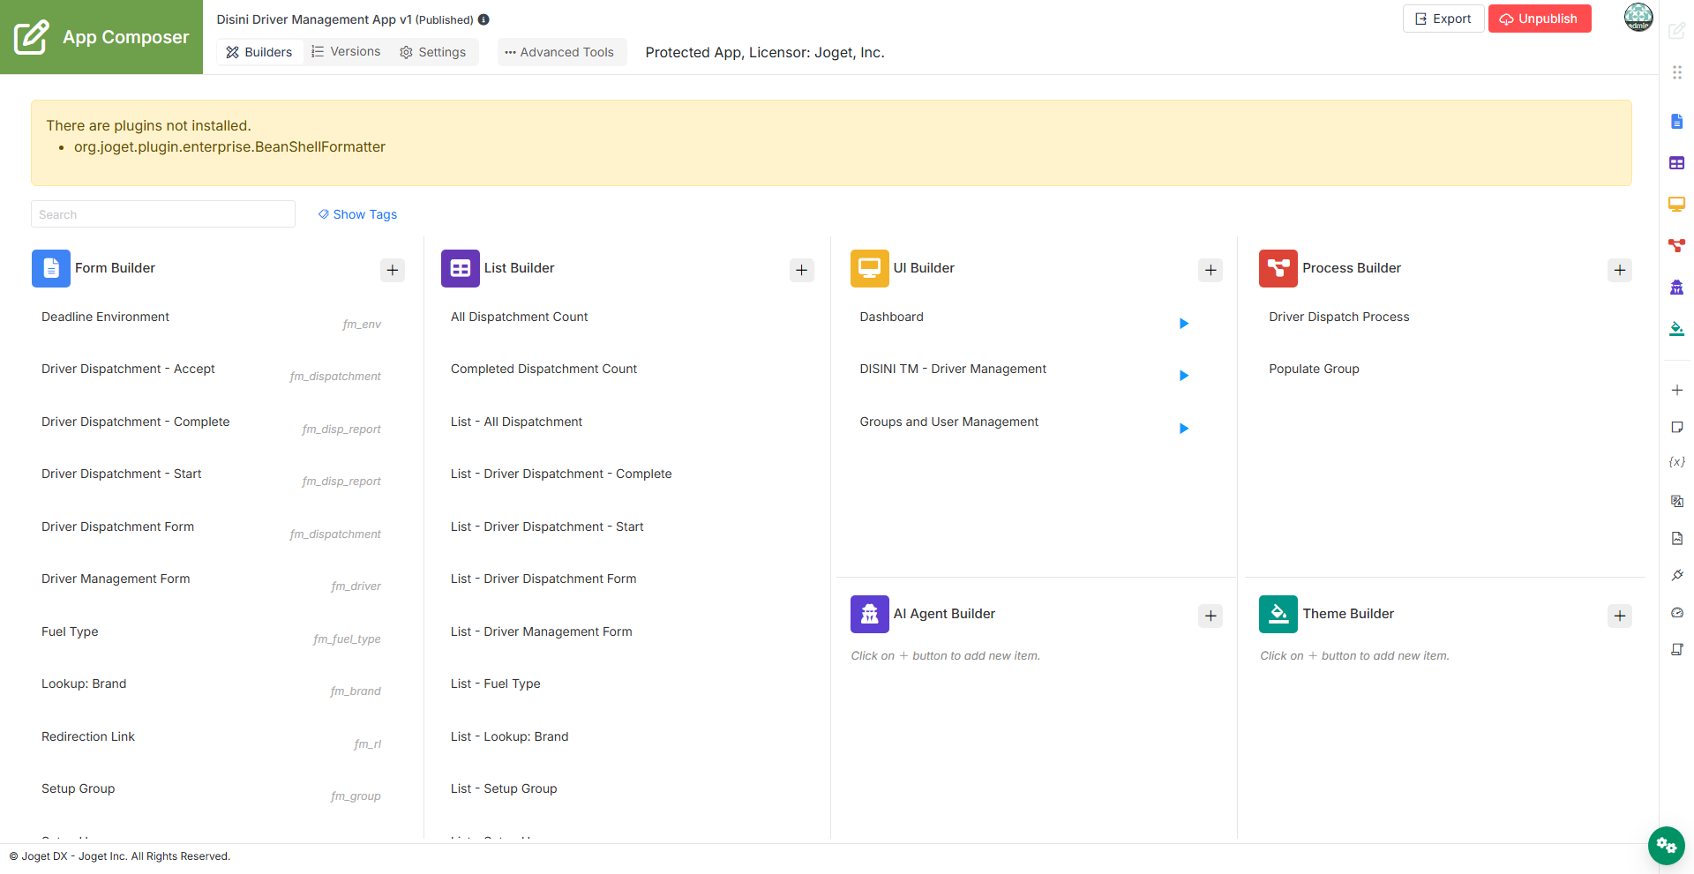Open the Deadline Environment form
Viewport: 1694px width, 874px height.
point(105,317)
